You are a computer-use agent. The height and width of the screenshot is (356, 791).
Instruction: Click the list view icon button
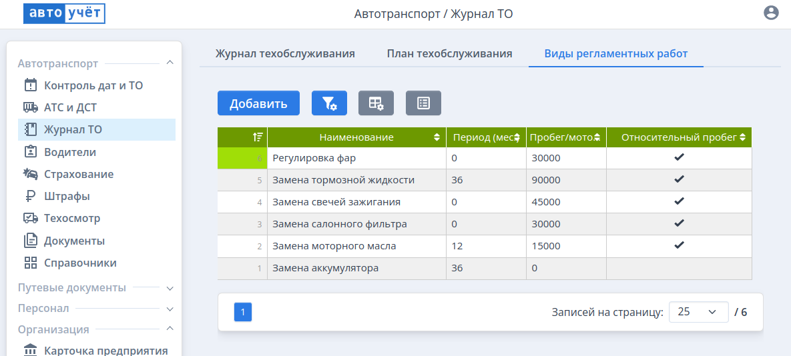click(x=423, y=103)
